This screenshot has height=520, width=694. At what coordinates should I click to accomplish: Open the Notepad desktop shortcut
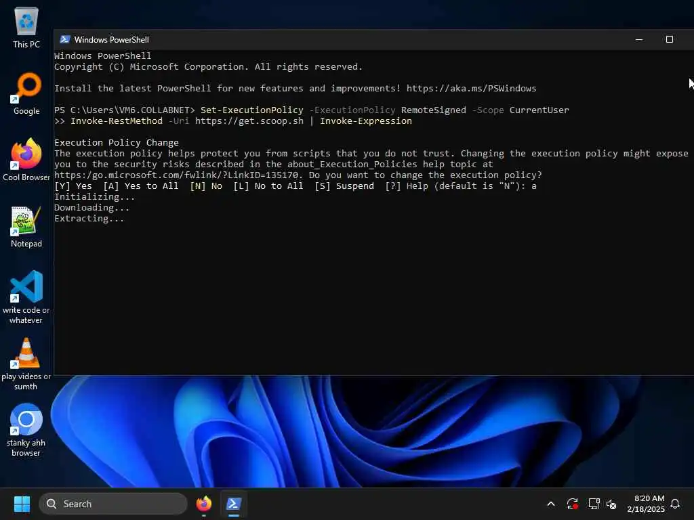click(x=26, y=227)
